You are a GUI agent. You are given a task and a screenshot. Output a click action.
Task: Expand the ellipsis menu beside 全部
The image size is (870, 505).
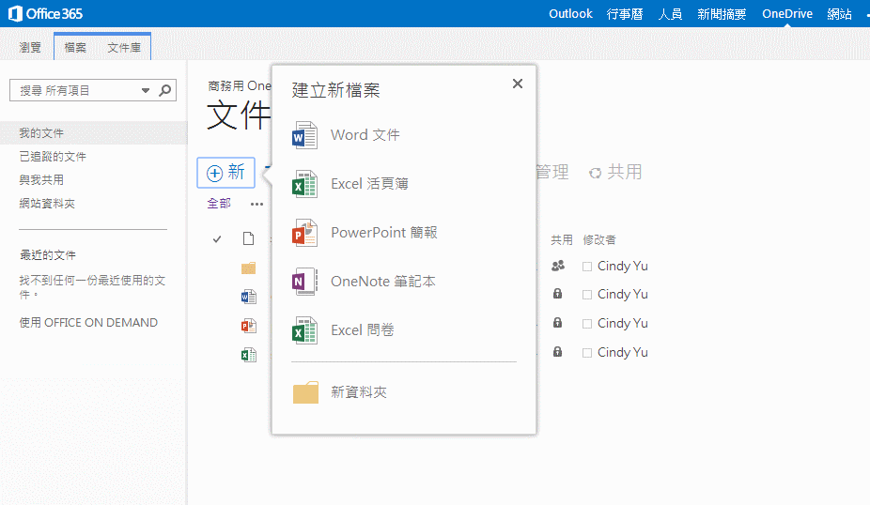tap(256, 204)
